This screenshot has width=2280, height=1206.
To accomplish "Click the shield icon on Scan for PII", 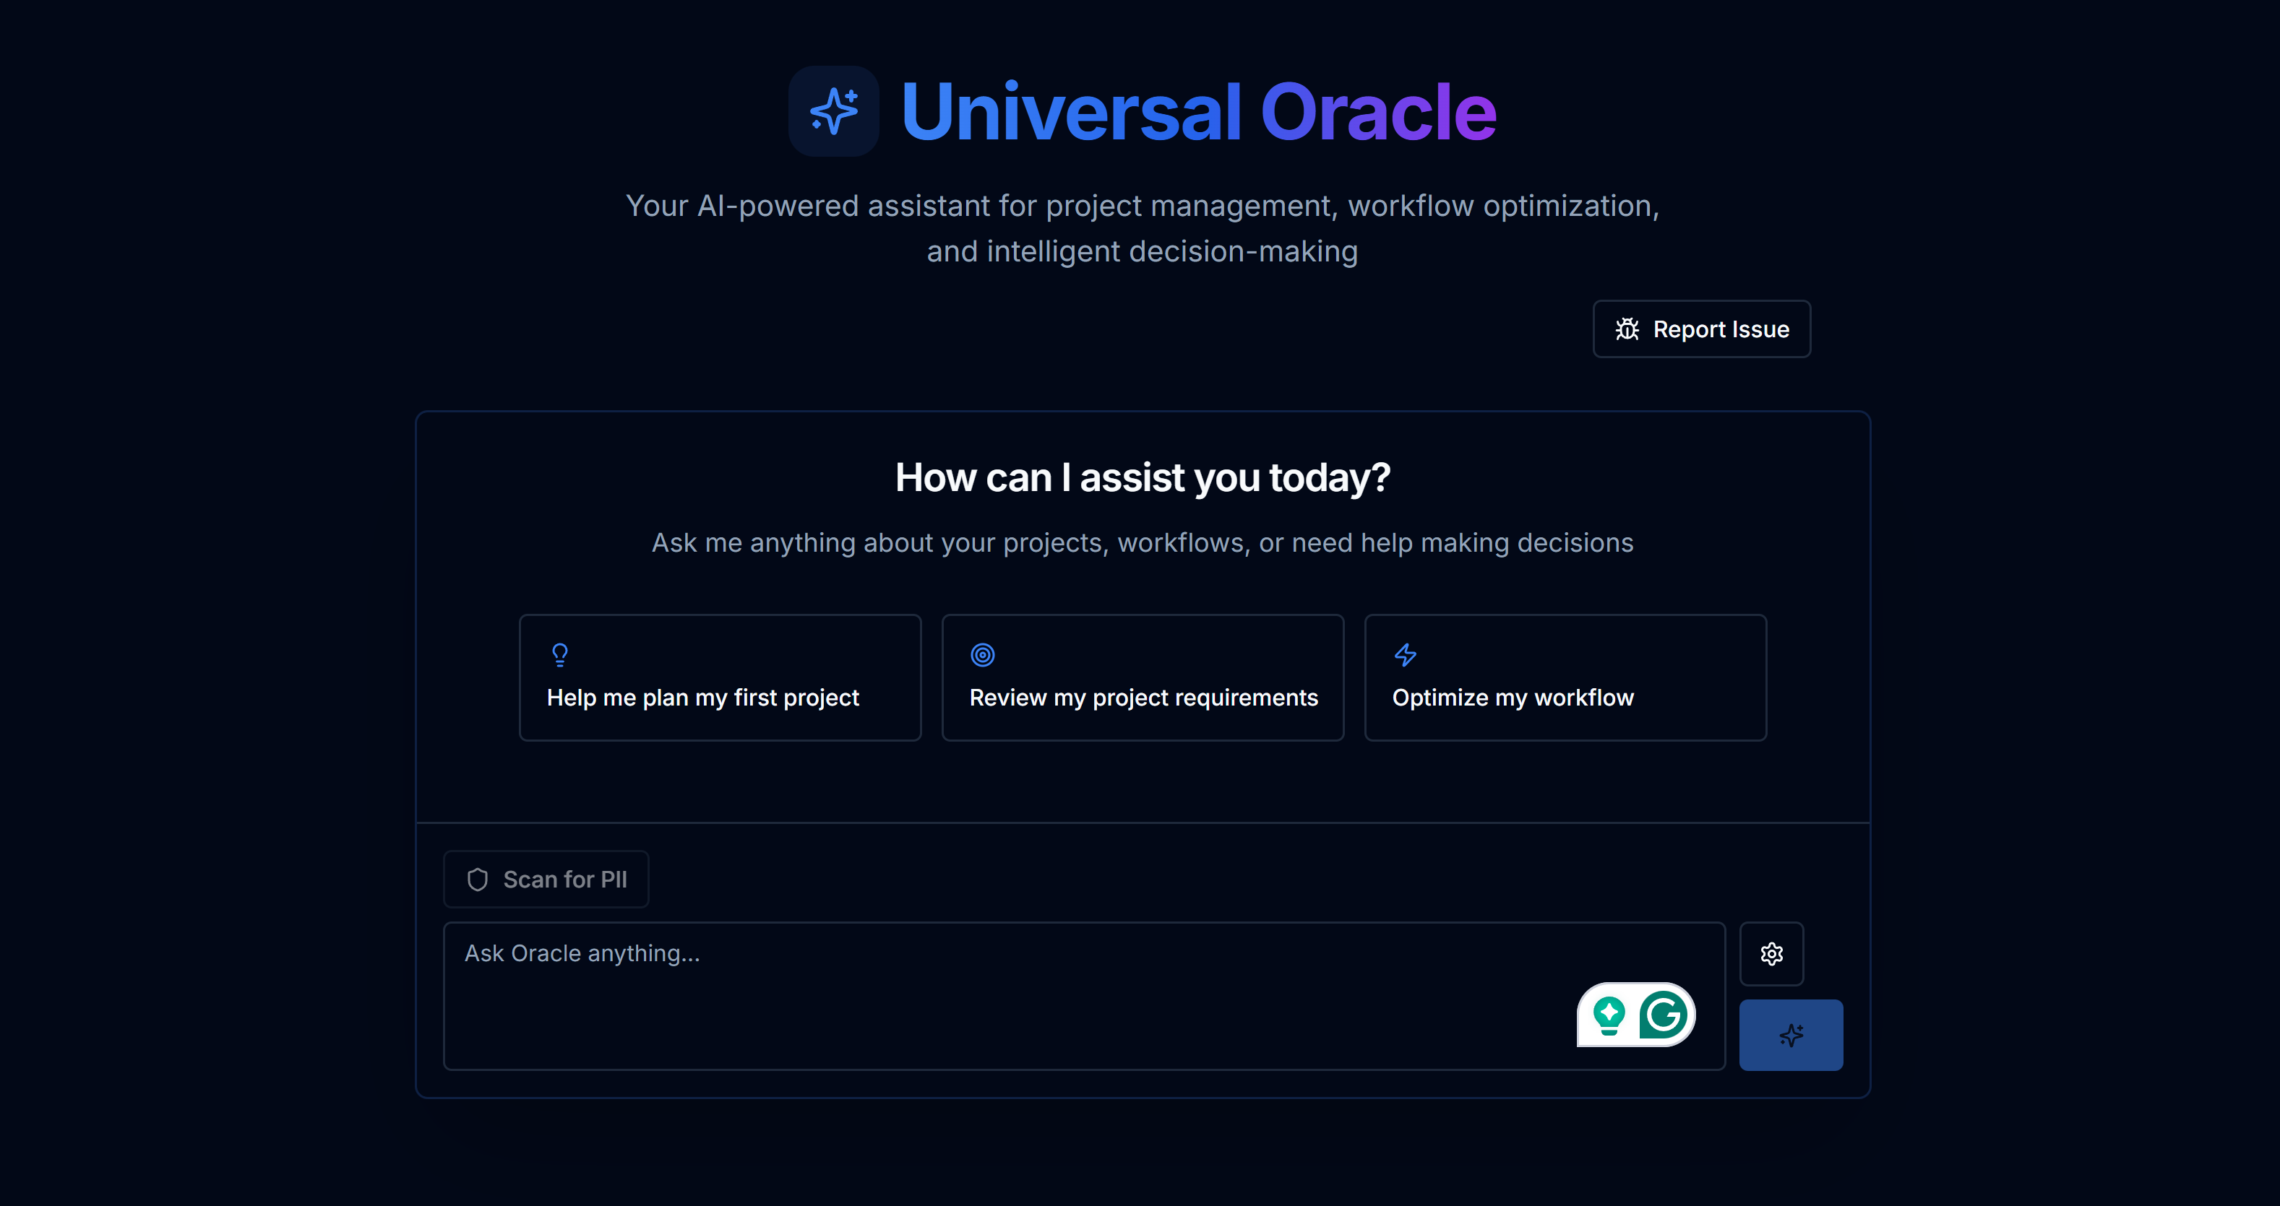I will [477, 879].
